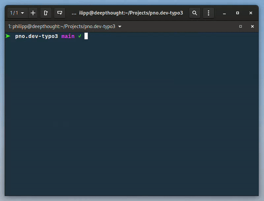Screen dimensions: 264x201
Task: Split terminal using the add-down icon
Action: [59, 13]
